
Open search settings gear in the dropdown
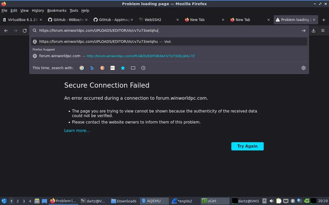click(x=304, y=68)
